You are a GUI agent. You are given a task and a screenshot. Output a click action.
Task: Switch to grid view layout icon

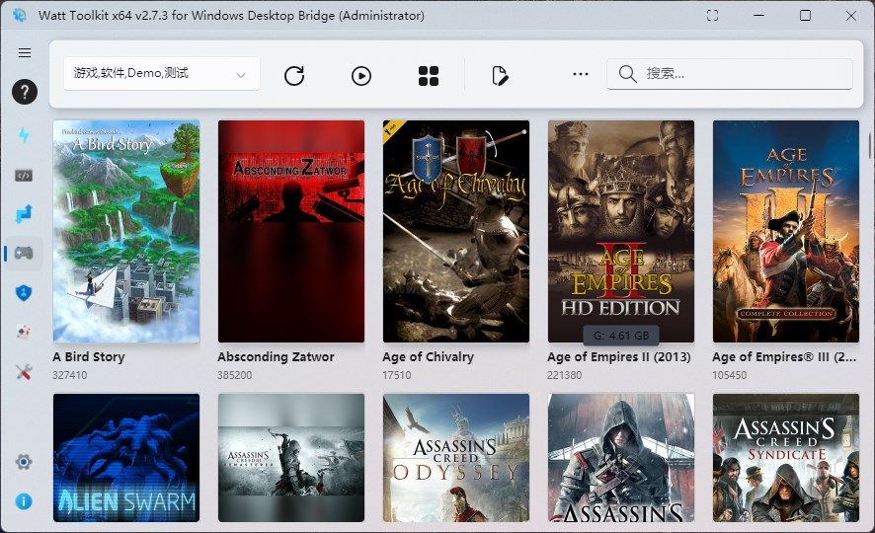429,75
